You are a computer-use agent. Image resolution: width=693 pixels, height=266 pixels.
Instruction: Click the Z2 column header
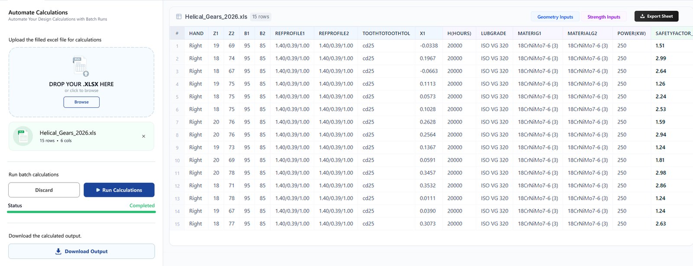pos(231,33)
